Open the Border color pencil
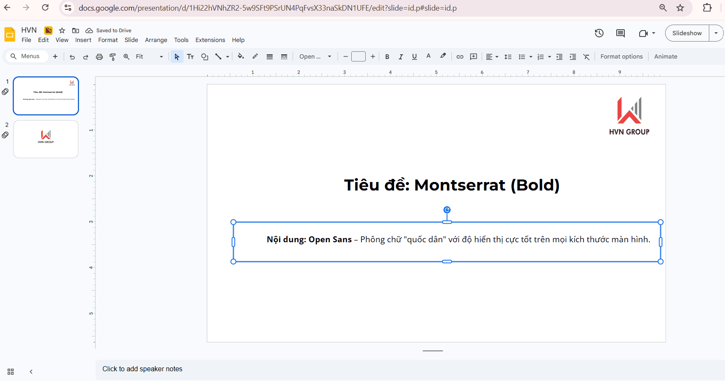The width and height of the screenshot is (725, 381). point(255,56)
